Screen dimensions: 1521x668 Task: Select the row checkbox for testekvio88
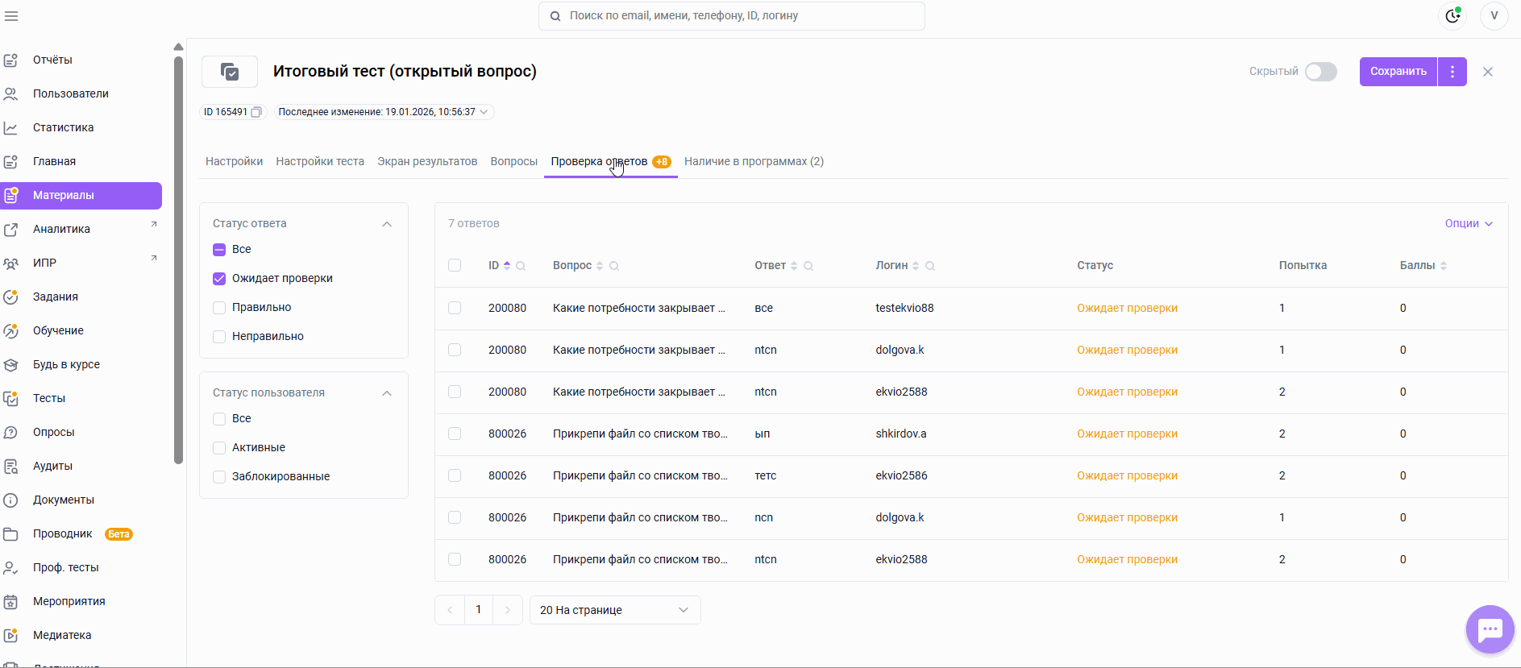455,308
